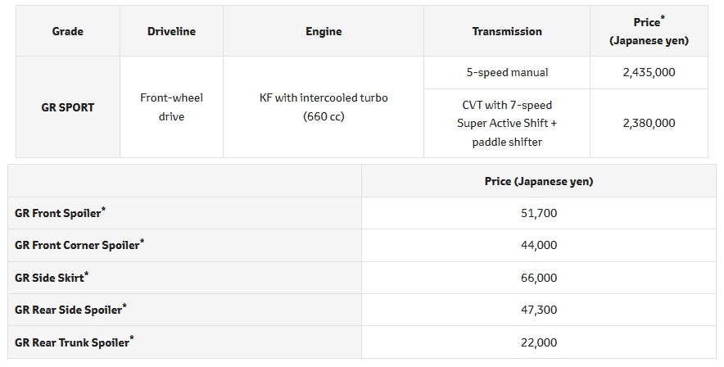
Task: Click the Driveline column header
Action: [x=171, y=31]
